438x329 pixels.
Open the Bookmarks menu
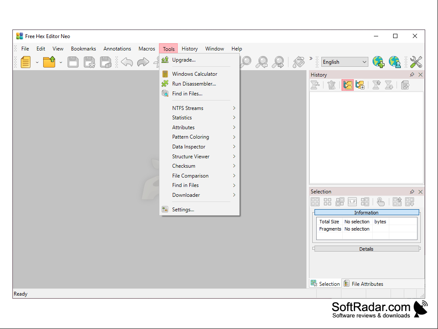pos(83,49)
